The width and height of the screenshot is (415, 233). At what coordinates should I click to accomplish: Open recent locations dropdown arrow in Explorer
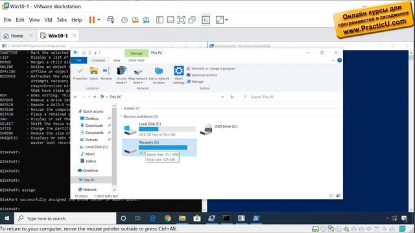89,97
